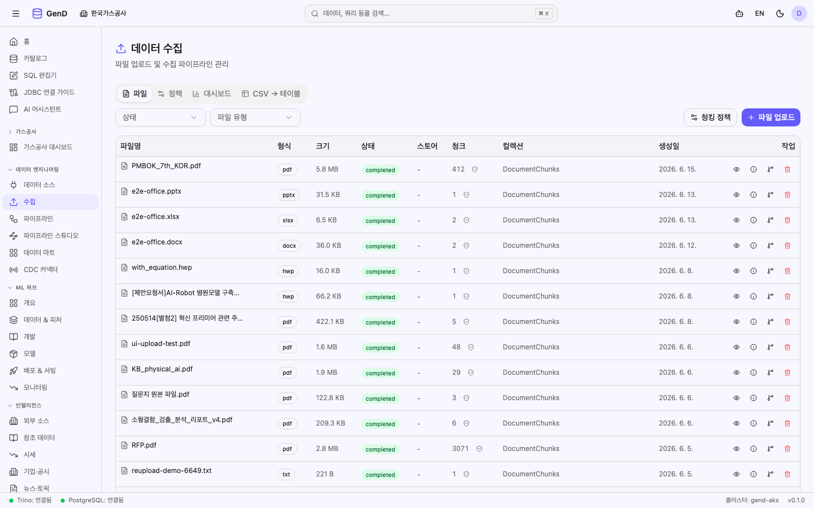Preview e2e-office.xlsx with eye icon
This screenshot has height=508, width=814.
click(737, 220)
